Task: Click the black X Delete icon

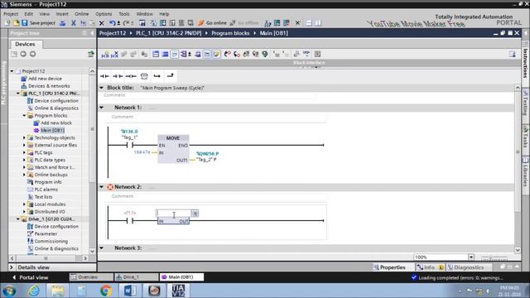Action: coord(101,23)
